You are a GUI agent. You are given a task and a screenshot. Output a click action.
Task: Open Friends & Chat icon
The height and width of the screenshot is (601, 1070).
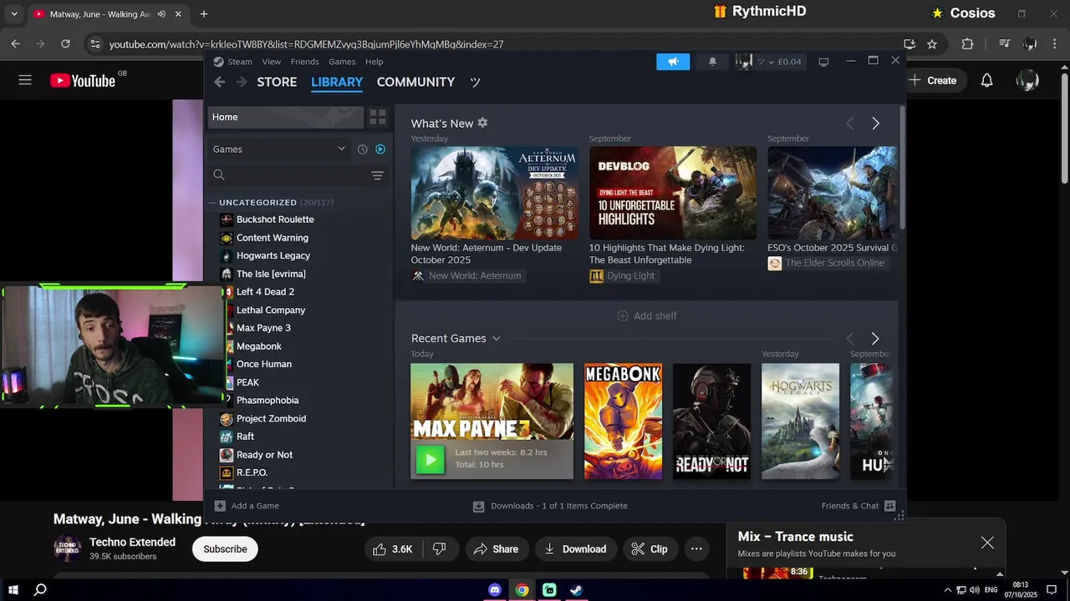889,506
